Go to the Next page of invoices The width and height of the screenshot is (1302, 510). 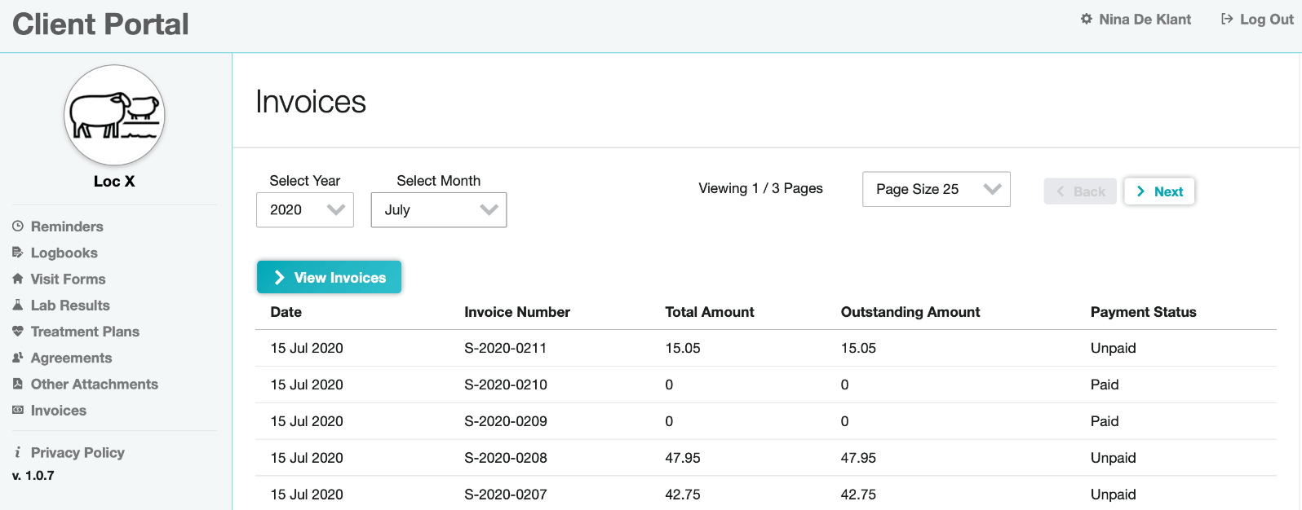coord(1159,191)
